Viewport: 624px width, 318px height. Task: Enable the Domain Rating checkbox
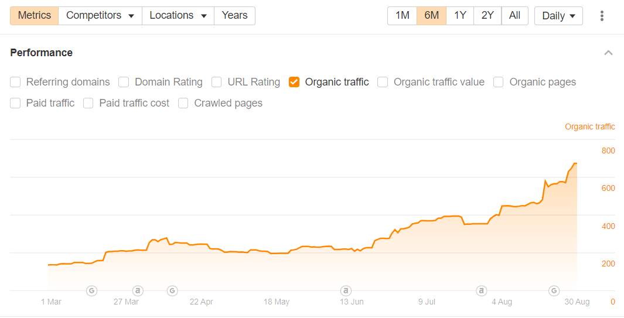click(124, 82)
